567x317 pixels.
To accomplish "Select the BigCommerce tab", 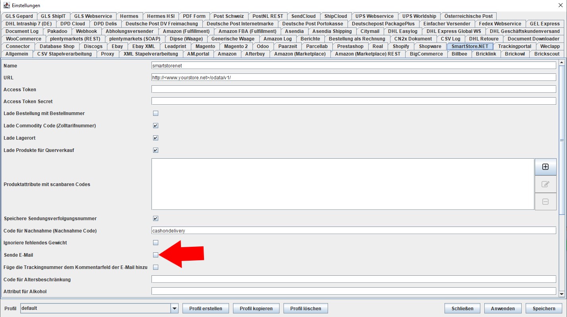I will (x=426, y=54).
